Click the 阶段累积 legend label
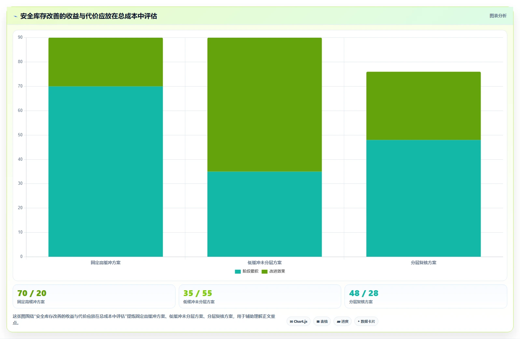Viewport: 520px width, 339px height. tap(250, 271)
